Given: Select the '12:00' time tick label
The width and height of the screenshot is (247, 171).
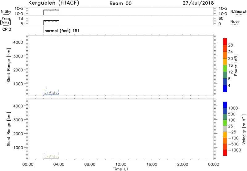Looking at the screenshot, I should (x=121, y=165).
